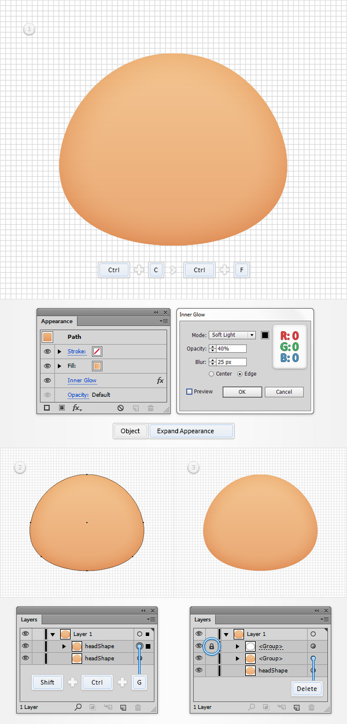Select Layers tab in right panel
347x724 pixels.
202,620
